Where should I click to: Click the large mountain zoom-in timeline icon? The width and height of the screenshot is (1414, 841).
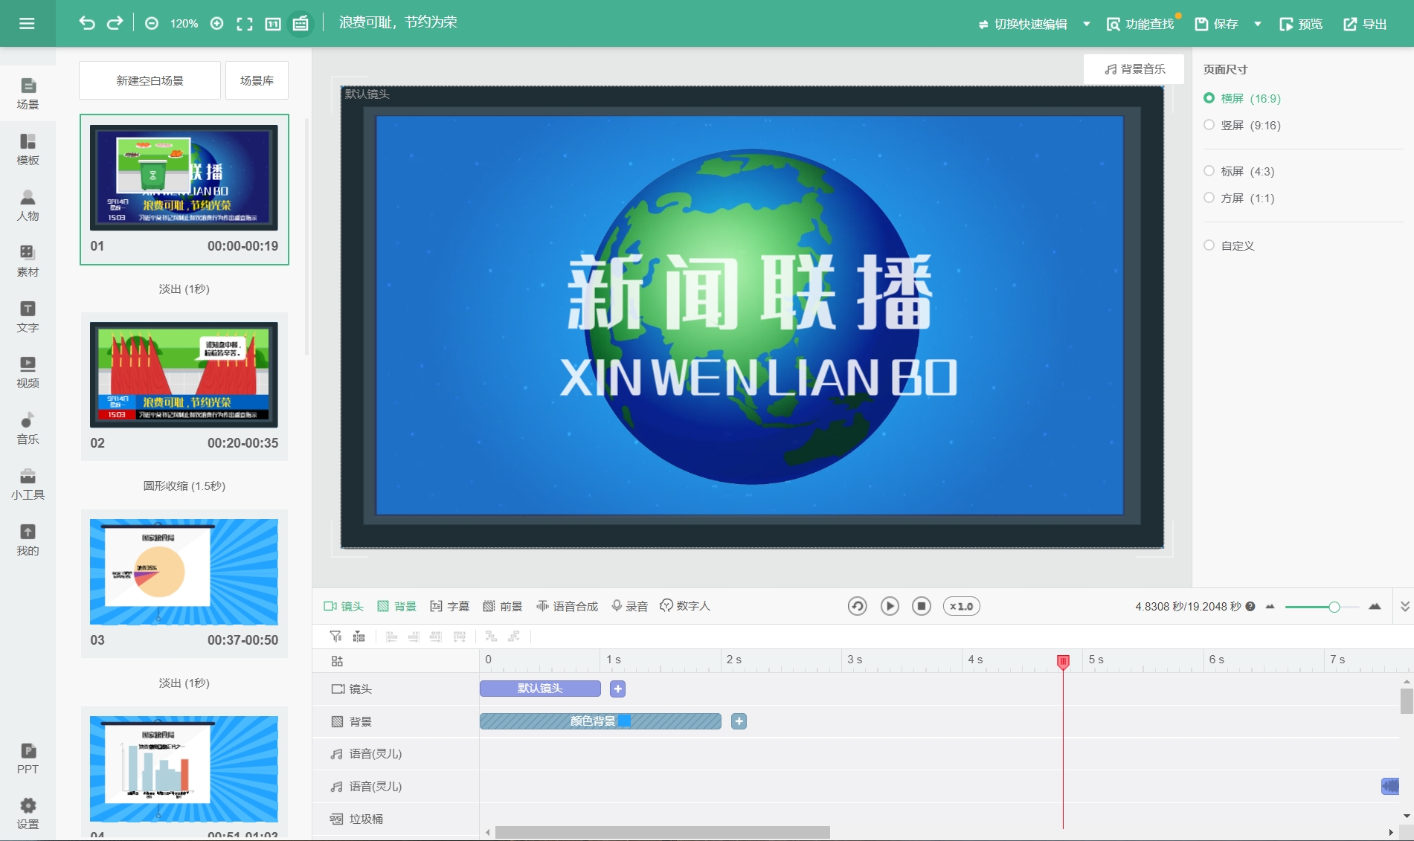[1375, 606]
